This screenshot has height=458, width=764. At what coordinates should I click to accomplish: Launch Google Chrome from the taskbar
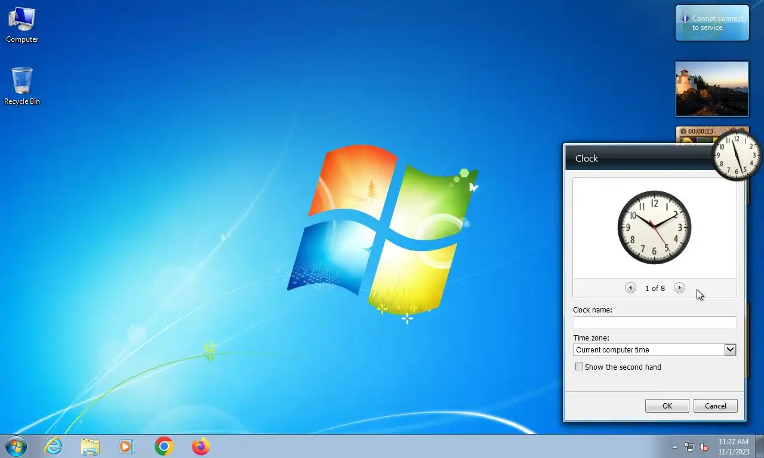coord(164,446)
